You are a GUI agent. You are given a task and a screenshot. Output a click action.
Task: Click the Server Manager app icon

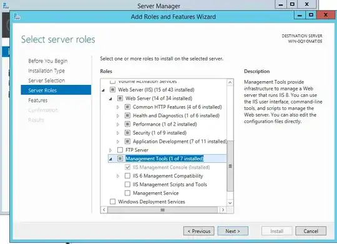point(6,6)
